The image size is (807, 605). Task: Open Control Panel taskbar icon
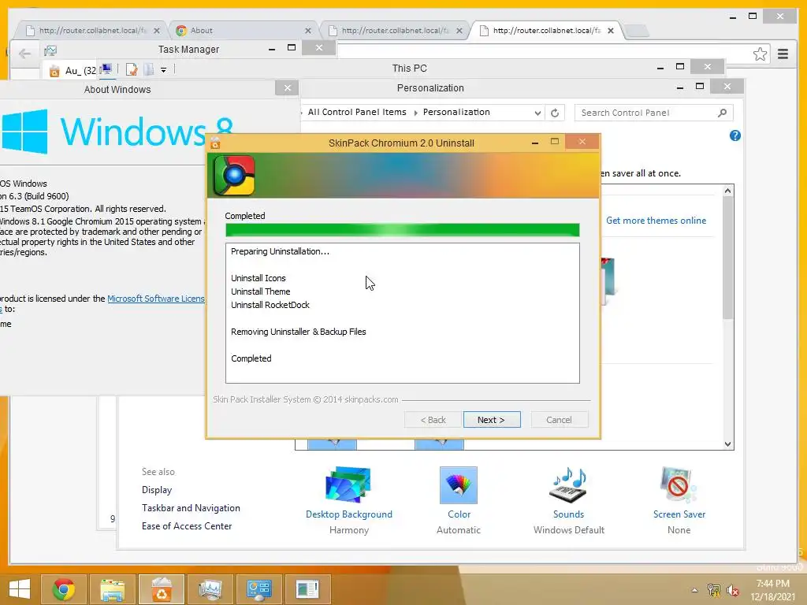(258, 589)
